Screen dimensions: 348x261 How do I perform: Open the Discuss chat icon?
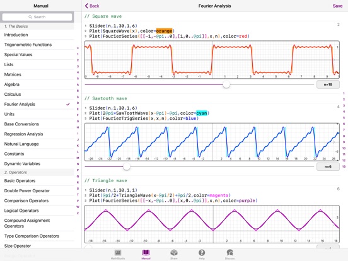tap(229, 254)
